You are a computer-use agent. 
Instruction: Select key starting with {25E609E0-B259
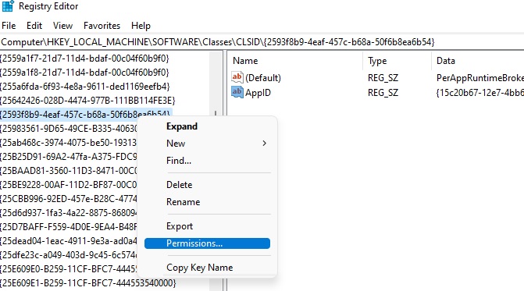pos(69,268)
